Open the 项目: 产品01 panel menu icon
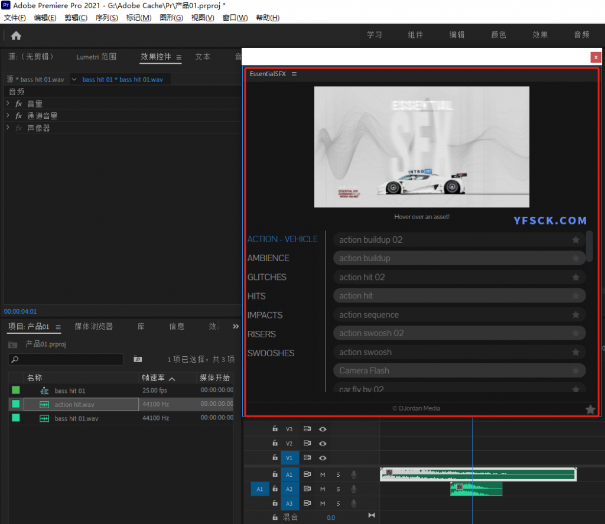605x524 pixels. [58, 327]
